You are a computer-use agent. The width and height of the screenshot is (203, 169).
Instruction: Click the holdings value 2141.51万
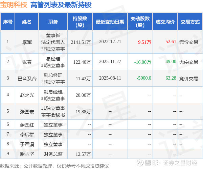(x=81, y=42)
